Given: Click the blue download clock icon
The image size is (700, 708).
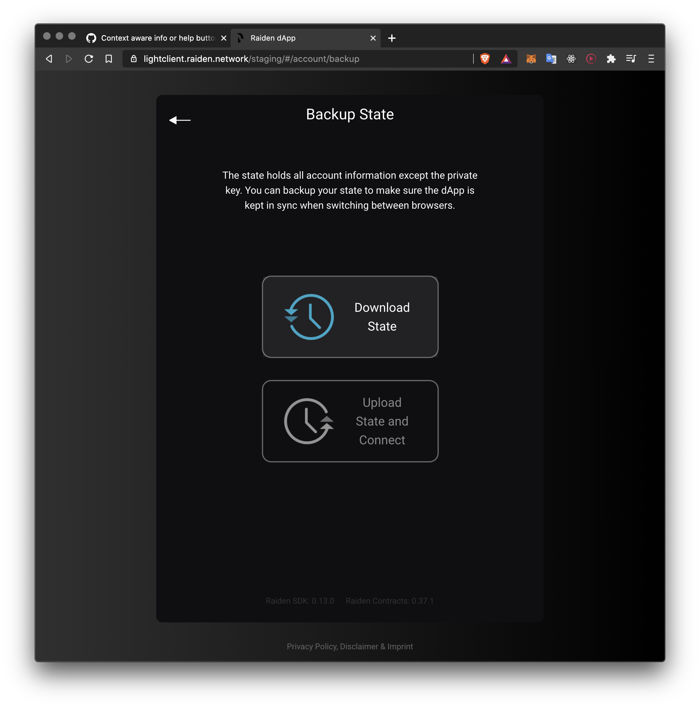Looking at the screenshot, I should pyautogui.click(x=309, y=317).
